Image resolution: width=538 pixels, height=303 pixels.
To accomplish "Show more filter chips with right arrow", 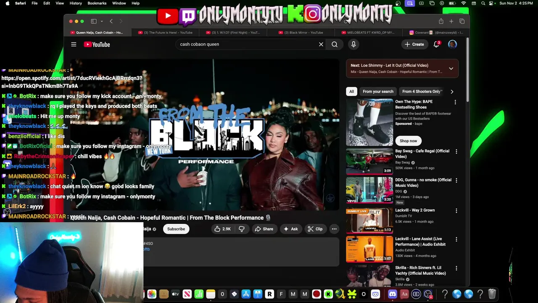I will point(452,91).
